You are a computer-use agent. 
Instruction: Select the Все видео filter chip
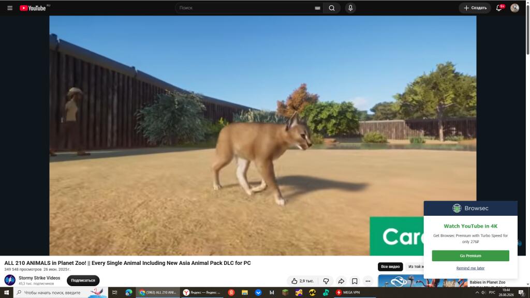click(390, 266)
